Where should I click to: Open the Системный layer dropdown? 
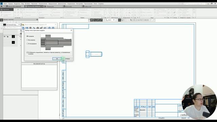click(x=19, y=24)
